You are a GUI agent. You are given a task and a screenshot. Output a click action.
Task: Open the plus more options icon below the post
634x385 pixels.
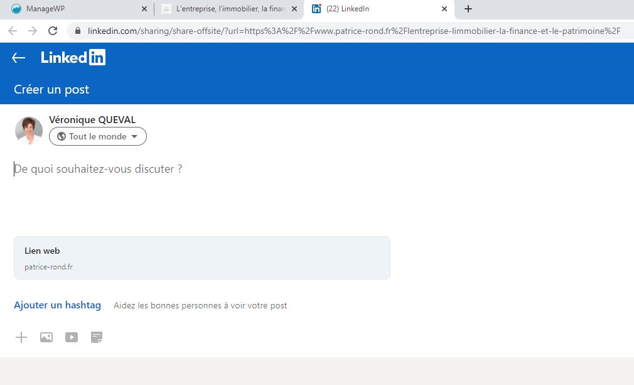(x=21, y=337)
